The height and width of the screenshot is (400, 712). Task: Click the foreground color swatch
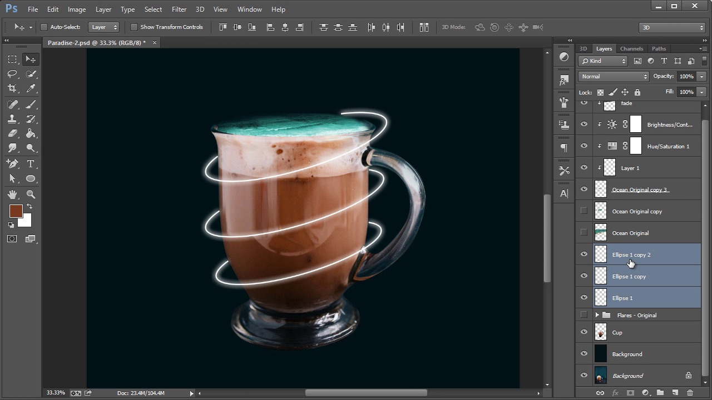15,211
